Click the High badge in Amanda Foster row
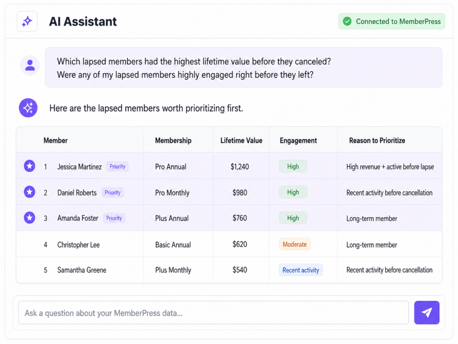The height and width of the screenshot is (344, 458). [293, 218]
